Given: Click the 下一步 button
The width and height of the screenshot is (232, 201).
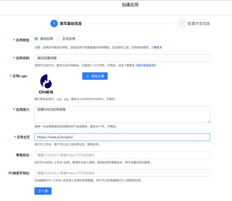Looking at the screenshot, I should pyautogui.click(x=43, y=191).
